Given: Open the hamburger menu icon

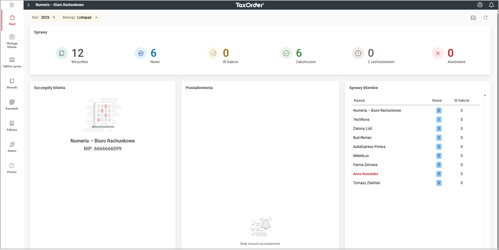Looking at the screenshot, I should pos(12,5).
